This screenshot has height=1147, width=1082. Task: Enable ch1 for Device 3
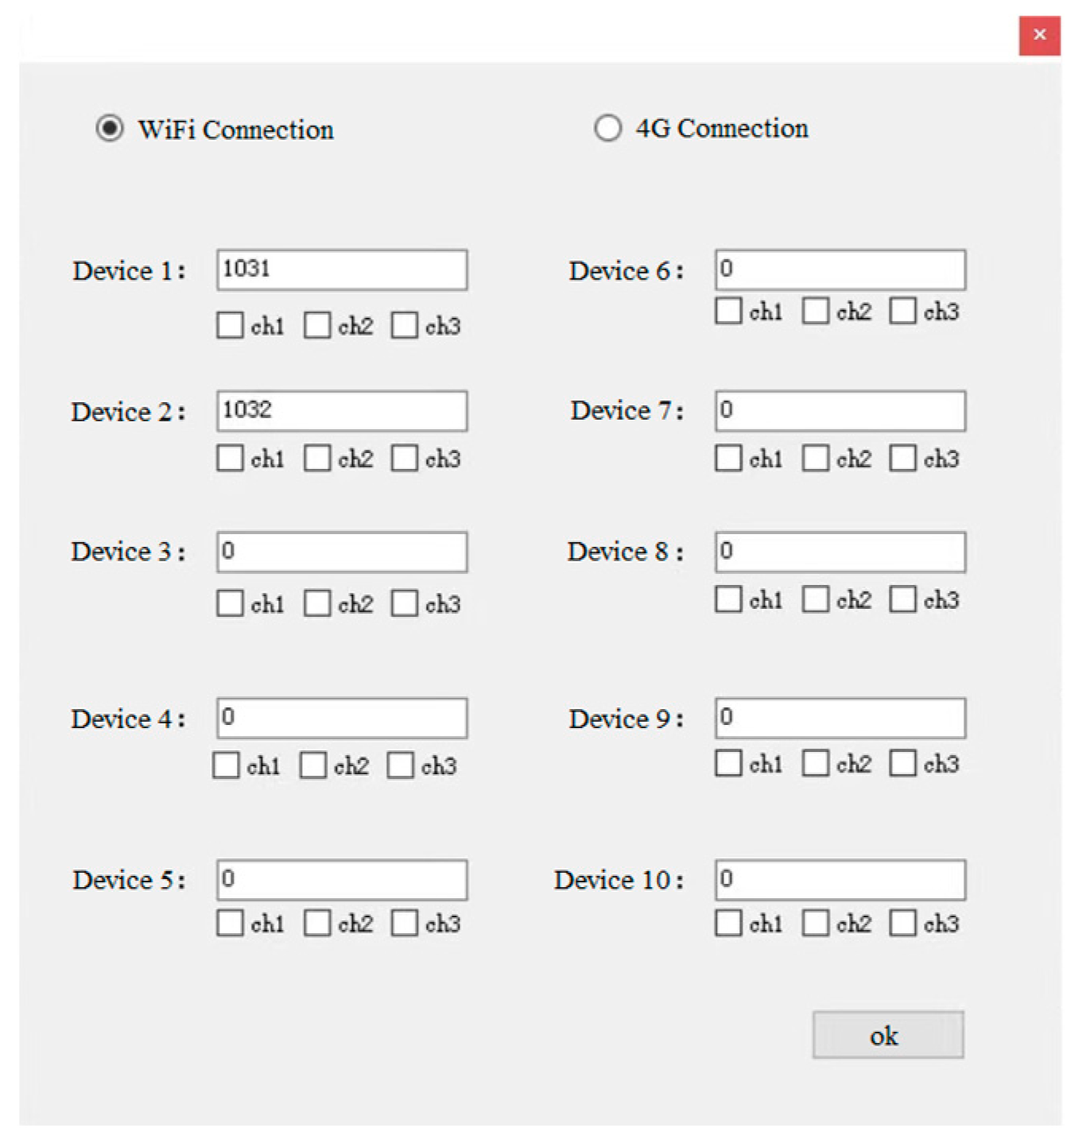click(230, 603)
